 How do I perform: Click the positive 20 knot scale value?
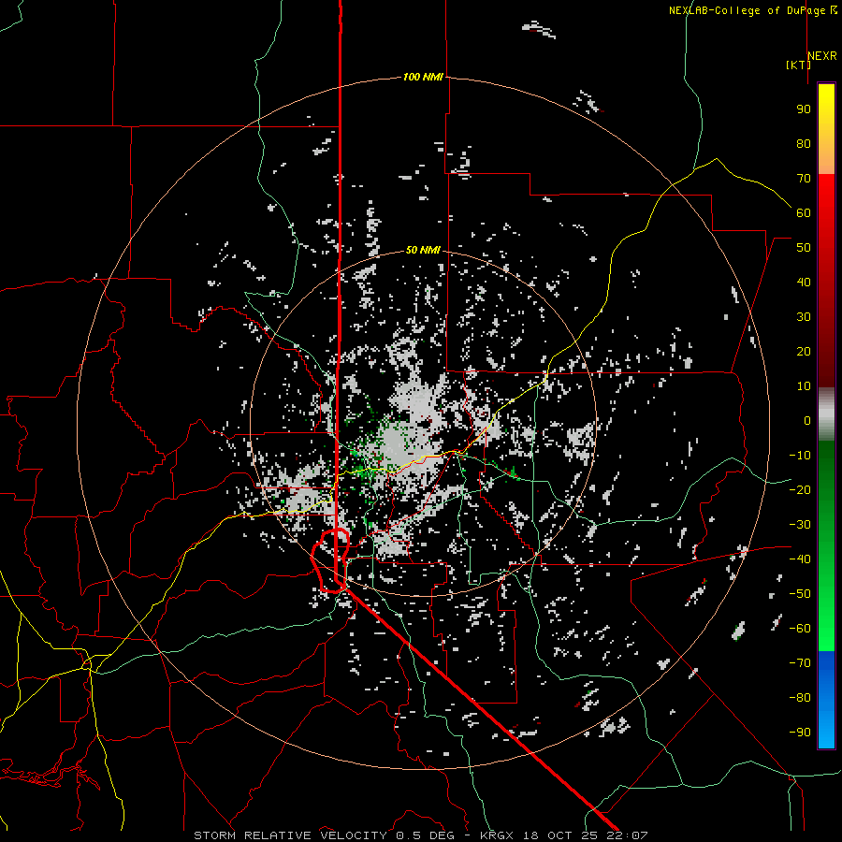pyautogui.click(x=804, y=351)
